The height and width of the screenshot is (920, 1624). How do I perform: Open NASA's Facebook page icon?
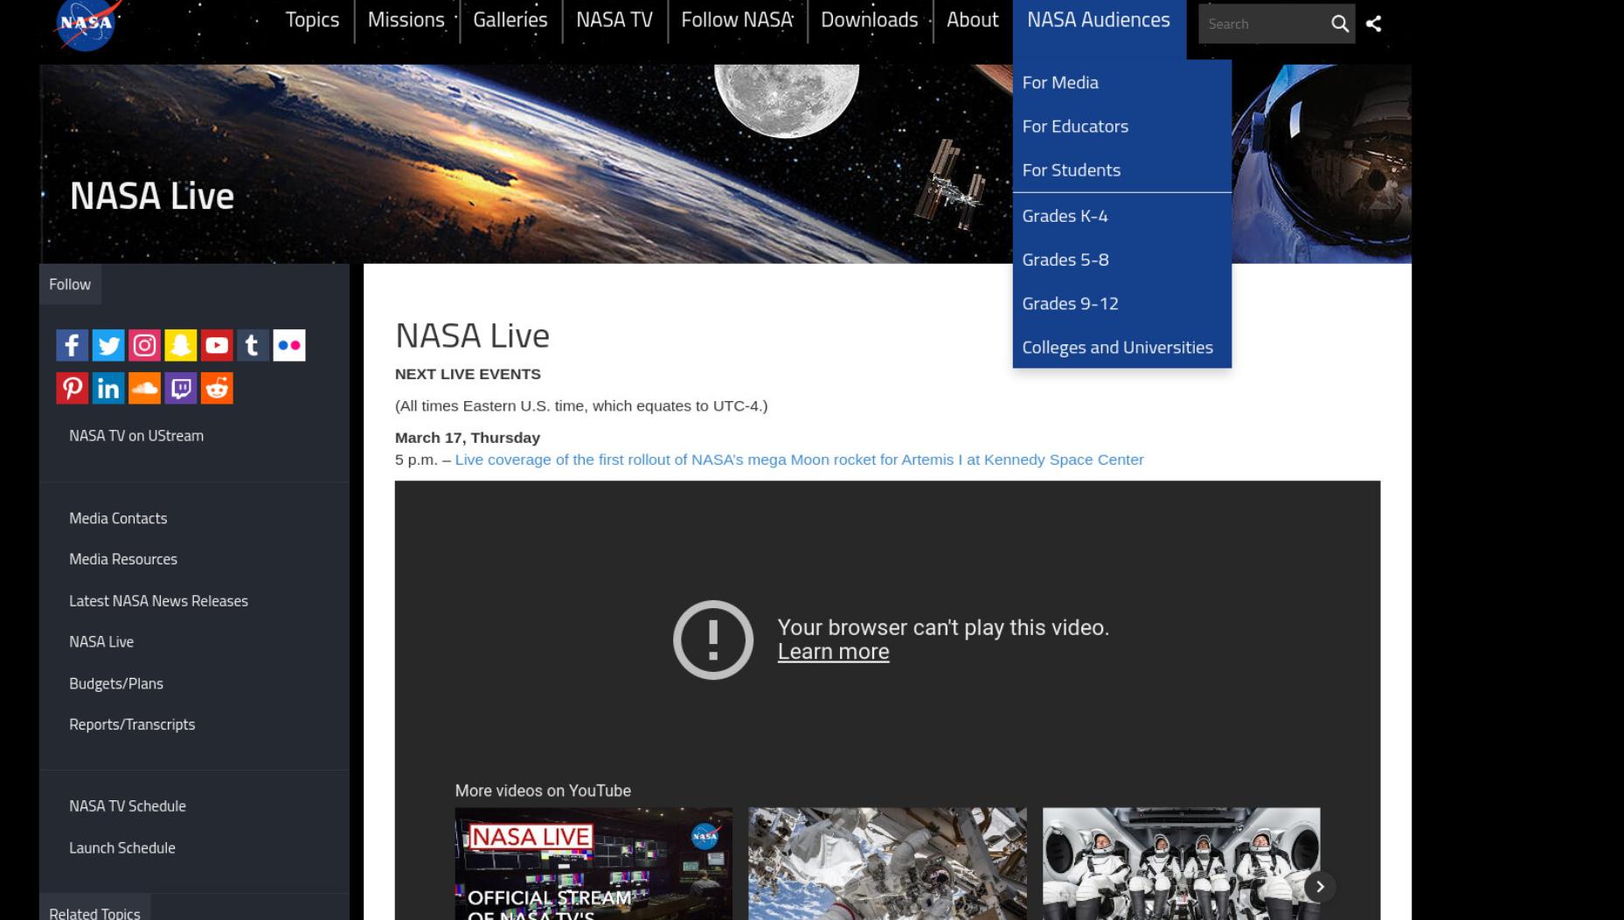[72, 345]
